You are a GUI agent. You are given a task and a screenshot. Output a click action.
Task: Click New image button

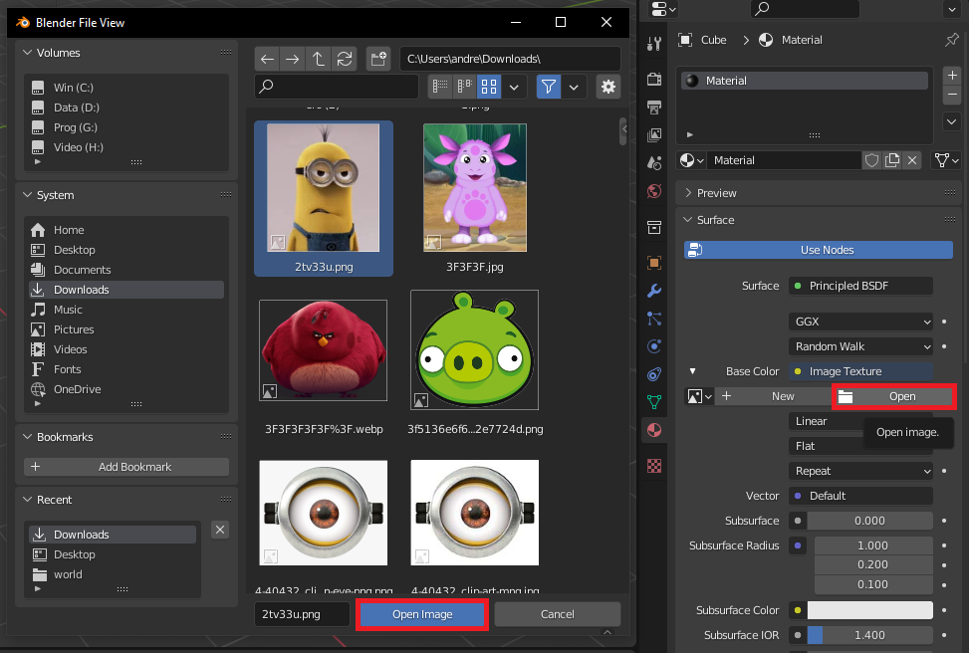[773, 396]
